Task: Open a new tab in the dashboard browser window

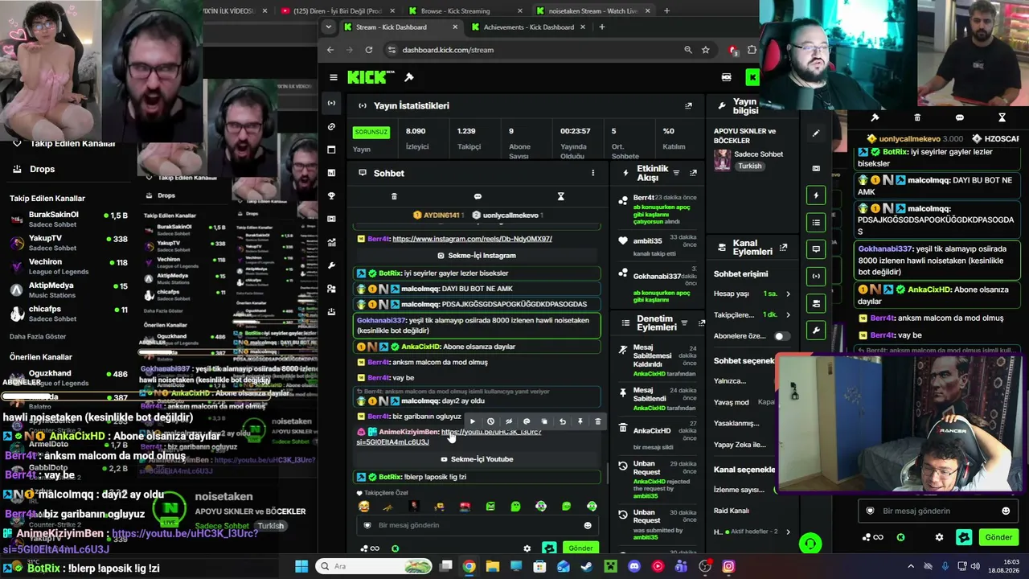Action: (601, 27)
